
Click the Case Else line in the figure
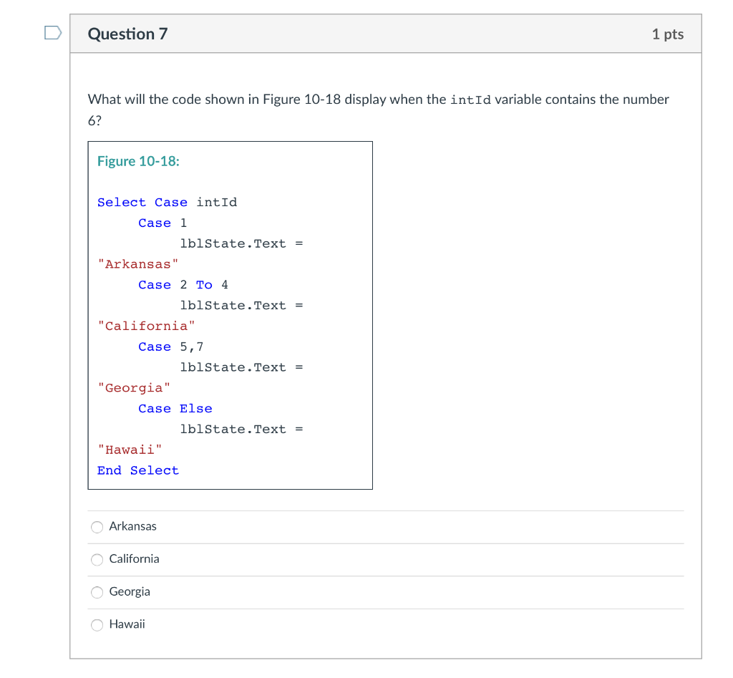click(175, 408)
